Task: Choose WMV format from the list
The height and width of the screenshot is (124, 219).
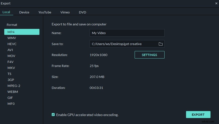Action: (12, 38)
